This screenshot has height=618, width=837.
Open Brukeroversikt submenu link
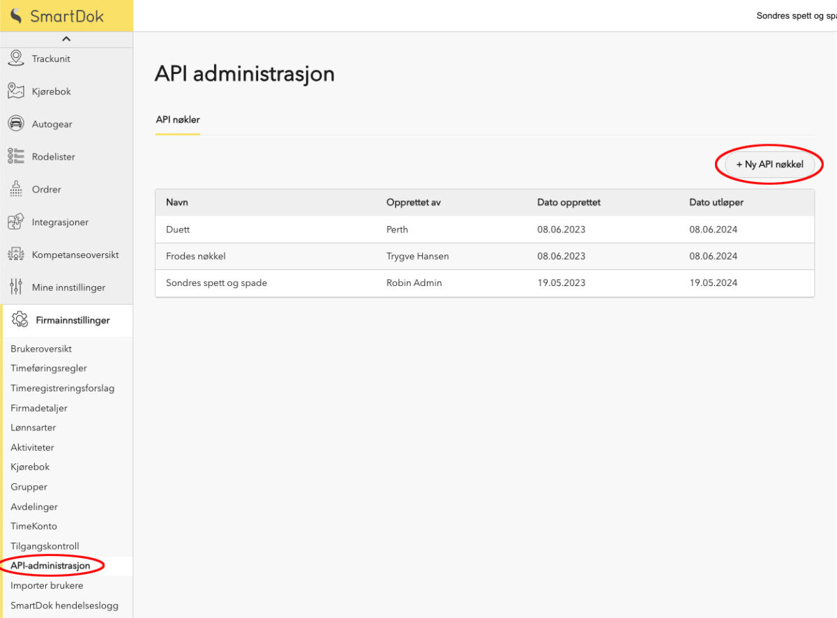point(41,349)
